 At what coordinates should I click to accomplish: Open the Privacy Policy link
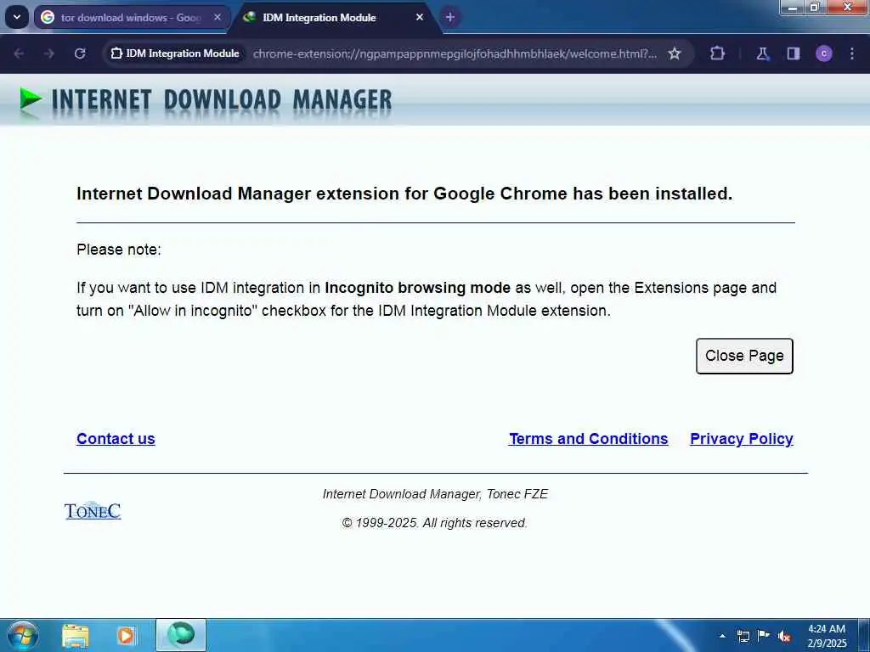[x=741, y=439]
